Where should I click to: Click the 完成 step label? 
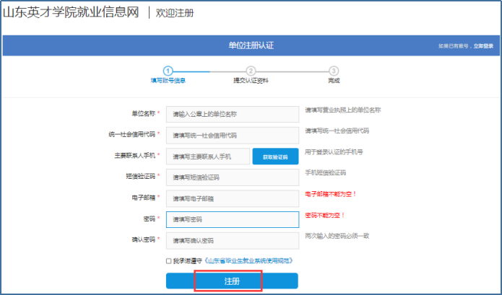333,81
